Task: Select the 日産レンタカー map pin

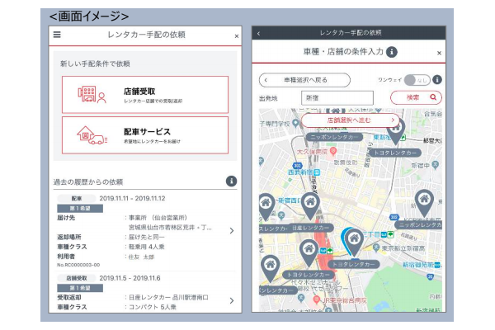Action: tap(310, 207)
